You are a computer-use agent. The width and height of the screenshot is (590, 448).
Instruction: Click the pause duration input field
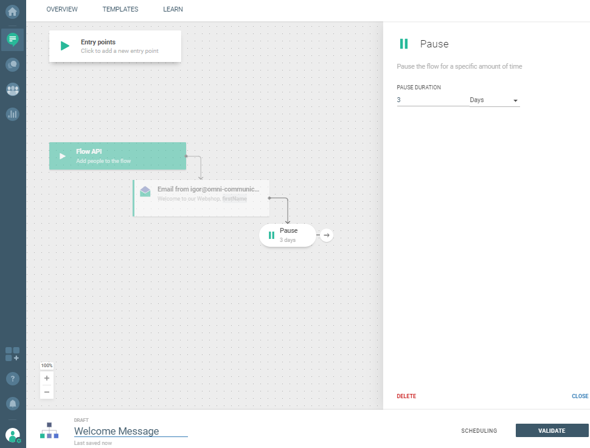(432, 100)
